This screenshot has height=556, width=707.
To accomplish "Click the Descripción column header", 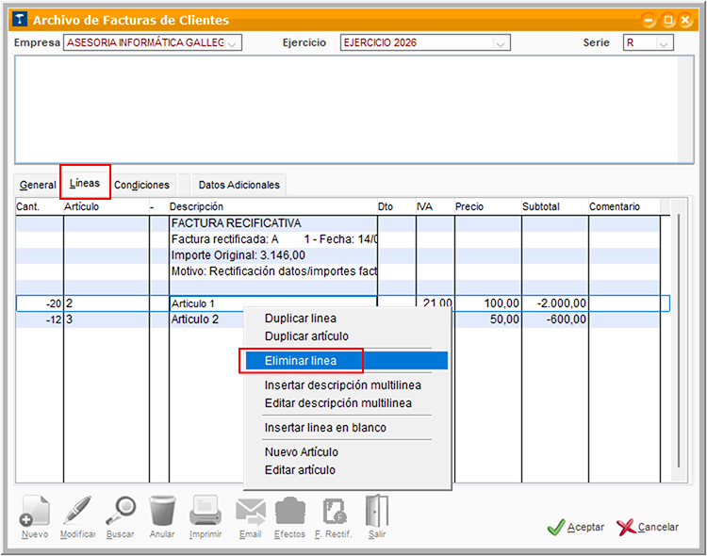I will [x=272, y=206].
